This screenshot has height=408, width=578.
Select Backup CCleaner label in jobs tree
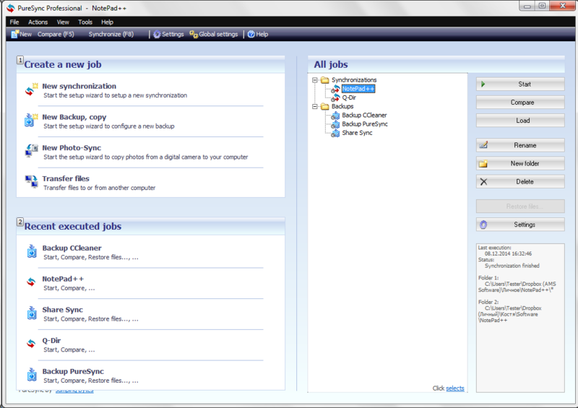pyautogui.click(x=365, y=116)
